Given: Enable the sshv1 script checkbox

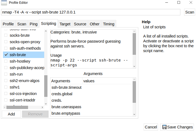Looking at the screenshot, I should 6,87.
